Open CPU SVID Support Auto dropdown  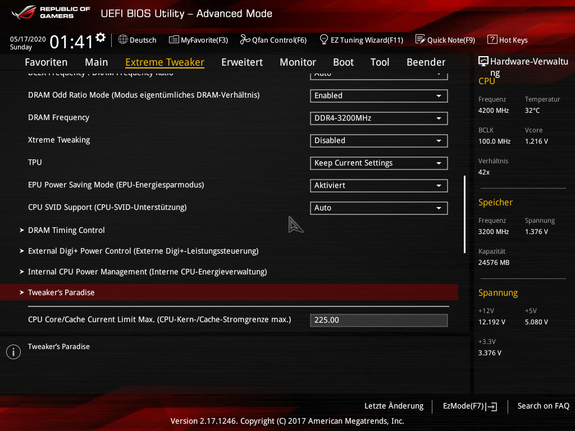coord(379,208)
